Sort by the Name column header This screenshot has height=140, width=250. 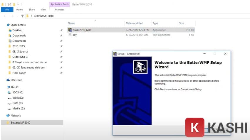71,23
